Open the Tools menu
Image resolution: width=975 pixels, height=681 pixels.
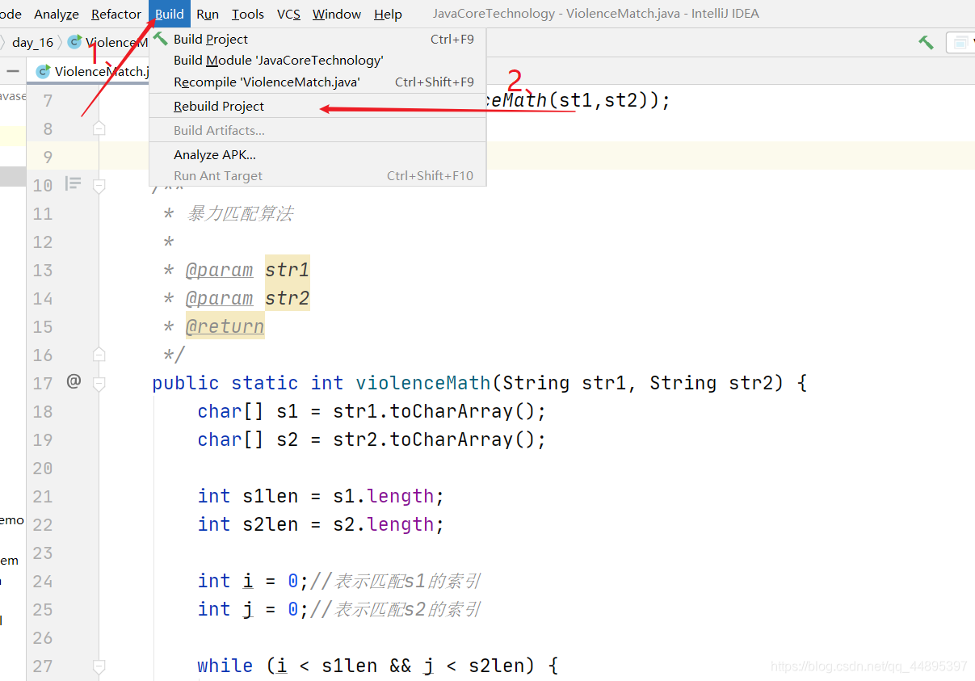pos(248,14)
